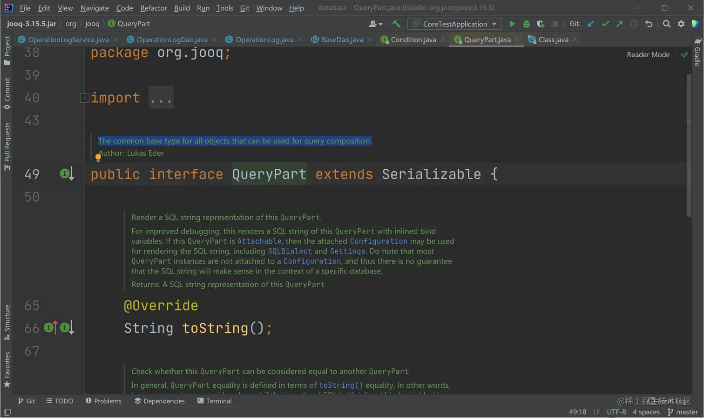Click the folded import ellipsis placeholder
704x418 pixels.
coord(161,98)
